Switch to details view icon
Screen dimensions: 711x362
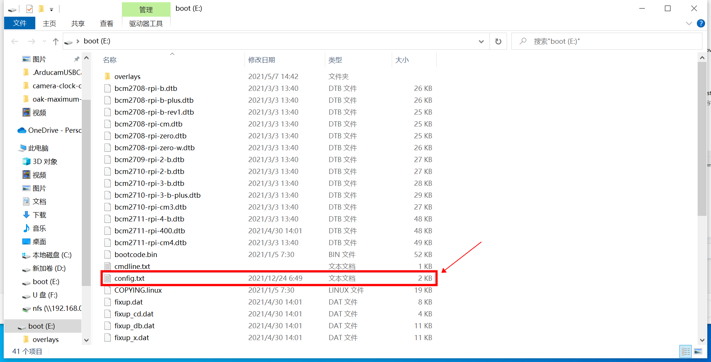[x=686, y=351]
